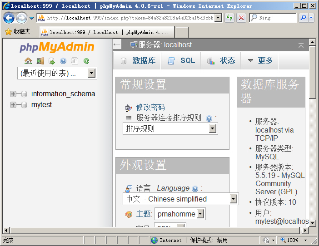Open language selection dropdown
The image size is (319, 246).
point(181,199)
